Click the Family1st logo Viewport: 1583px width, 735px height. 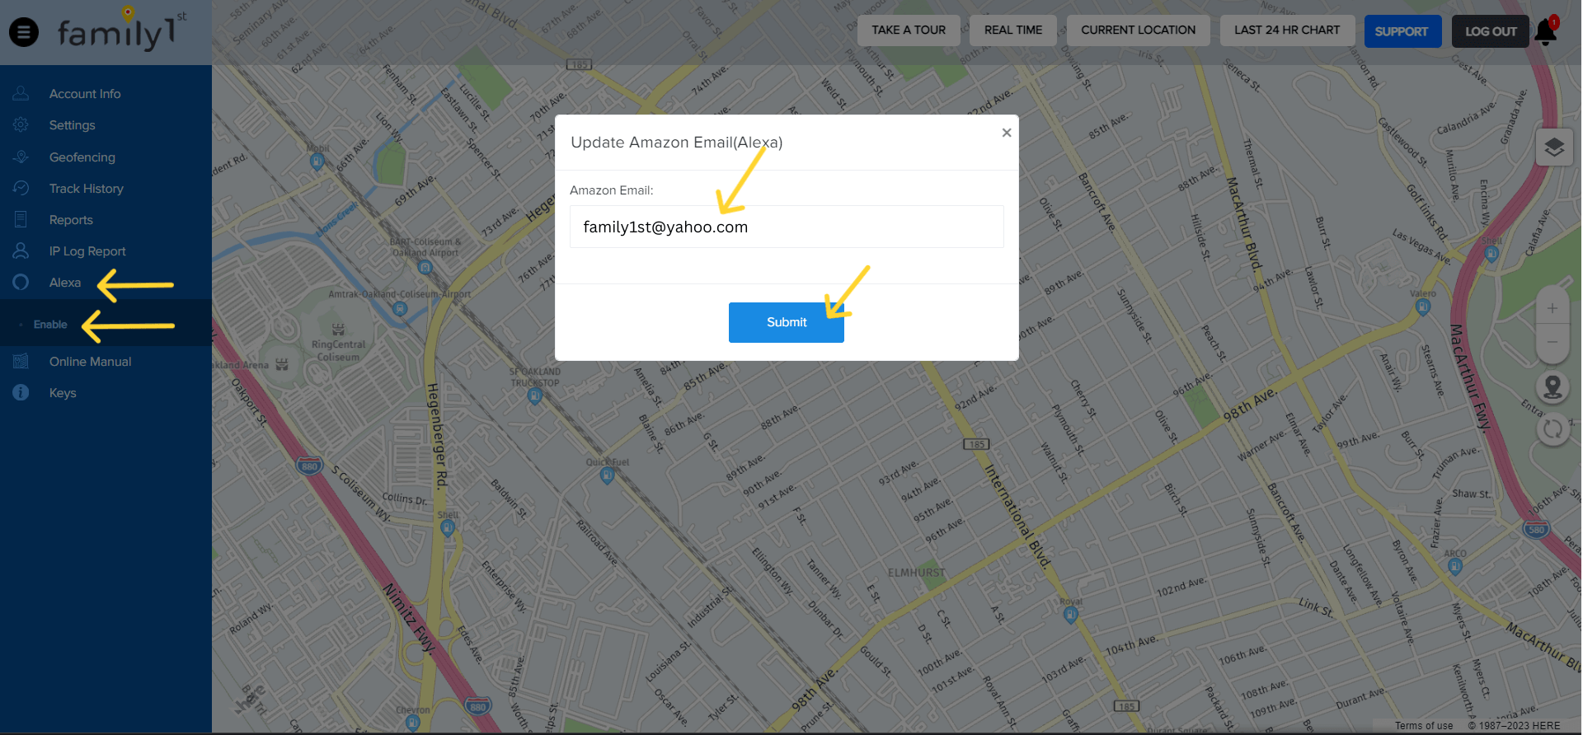[x=122, y=30]
